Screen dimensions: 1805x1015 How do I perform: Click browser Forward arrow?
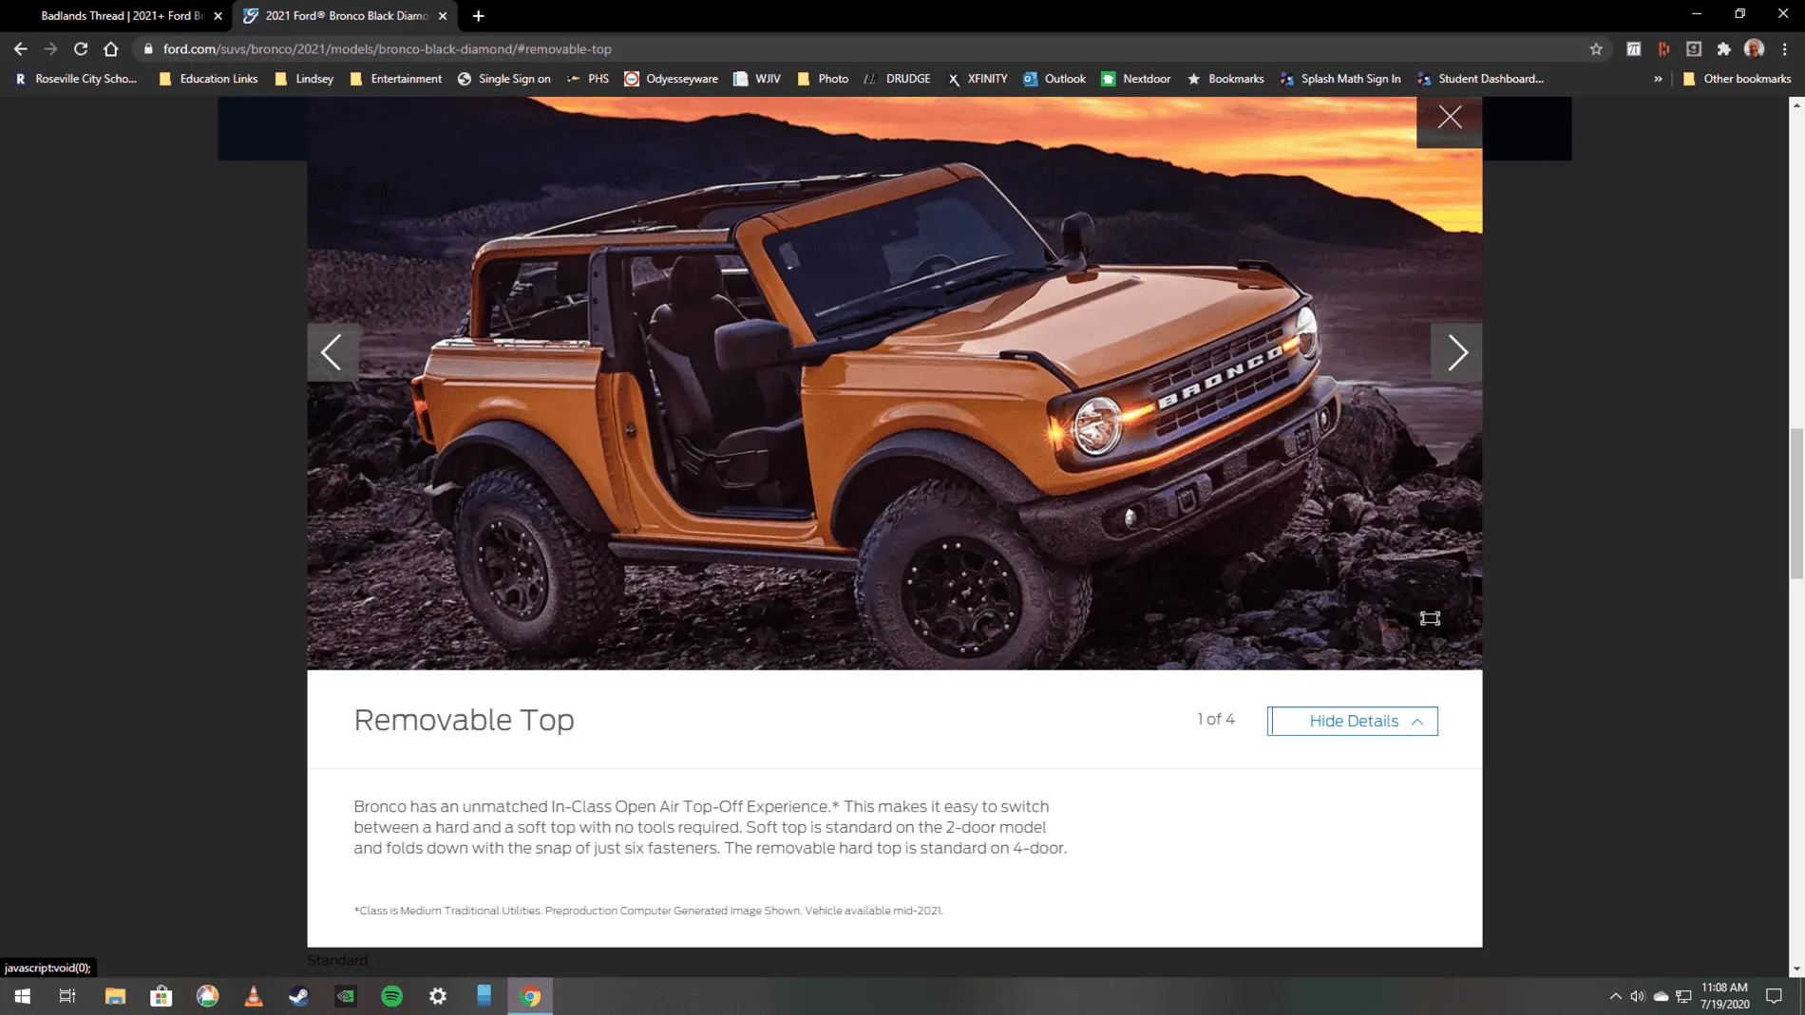(50, 48)
